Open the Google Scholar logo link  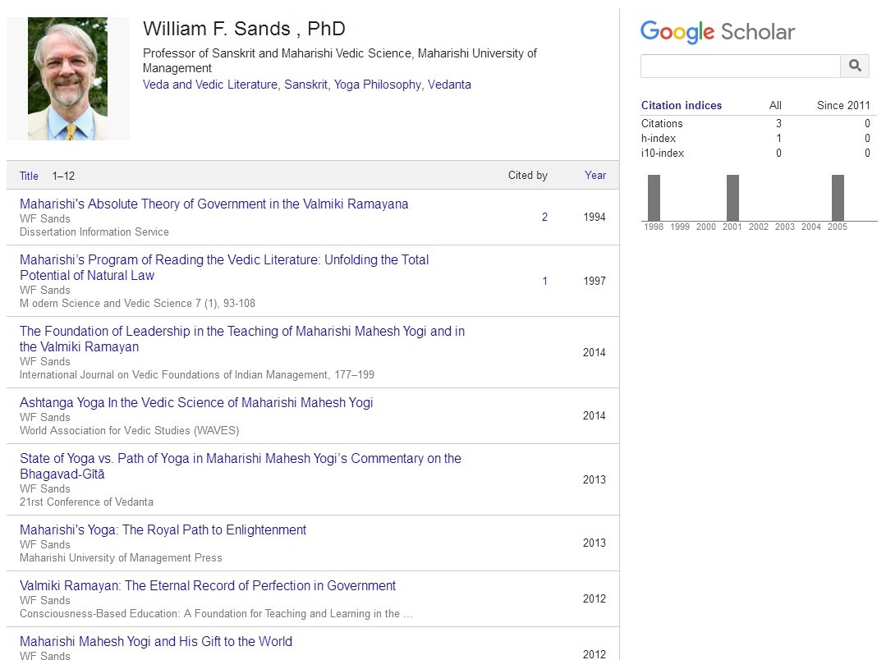tap(718, 32)
